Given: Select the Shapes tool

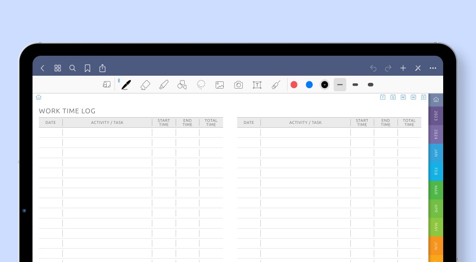Looking at the screenshot, I should pos(182,85).
